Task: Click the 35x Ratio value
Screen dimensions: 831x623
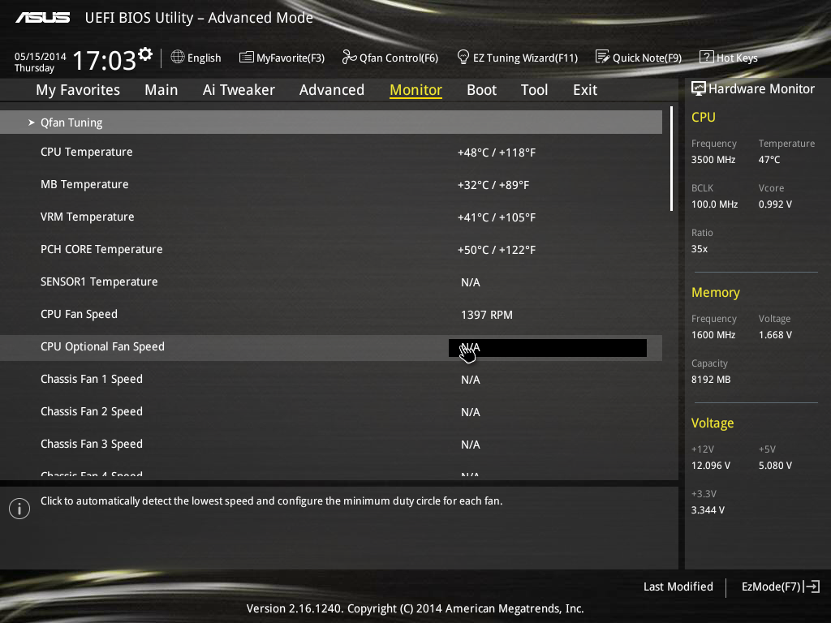Action: click(699, 248)
